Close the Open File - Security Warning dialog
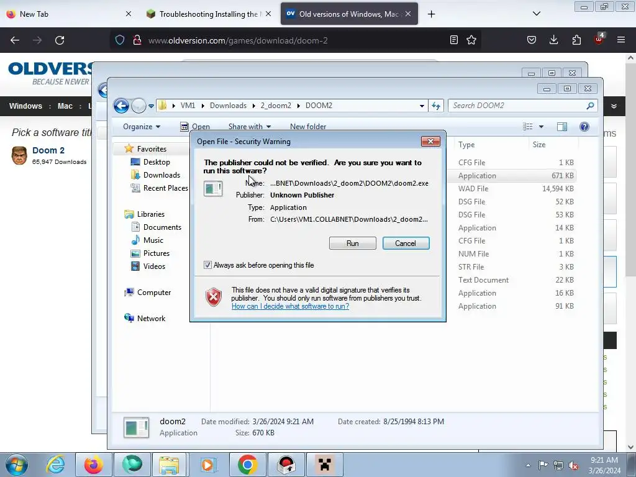 430,141
